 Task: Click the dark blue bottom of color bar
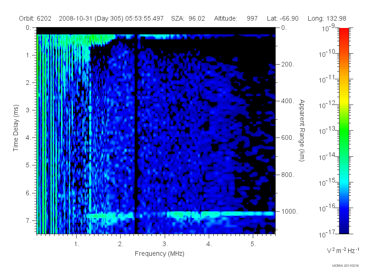point(344,229)
